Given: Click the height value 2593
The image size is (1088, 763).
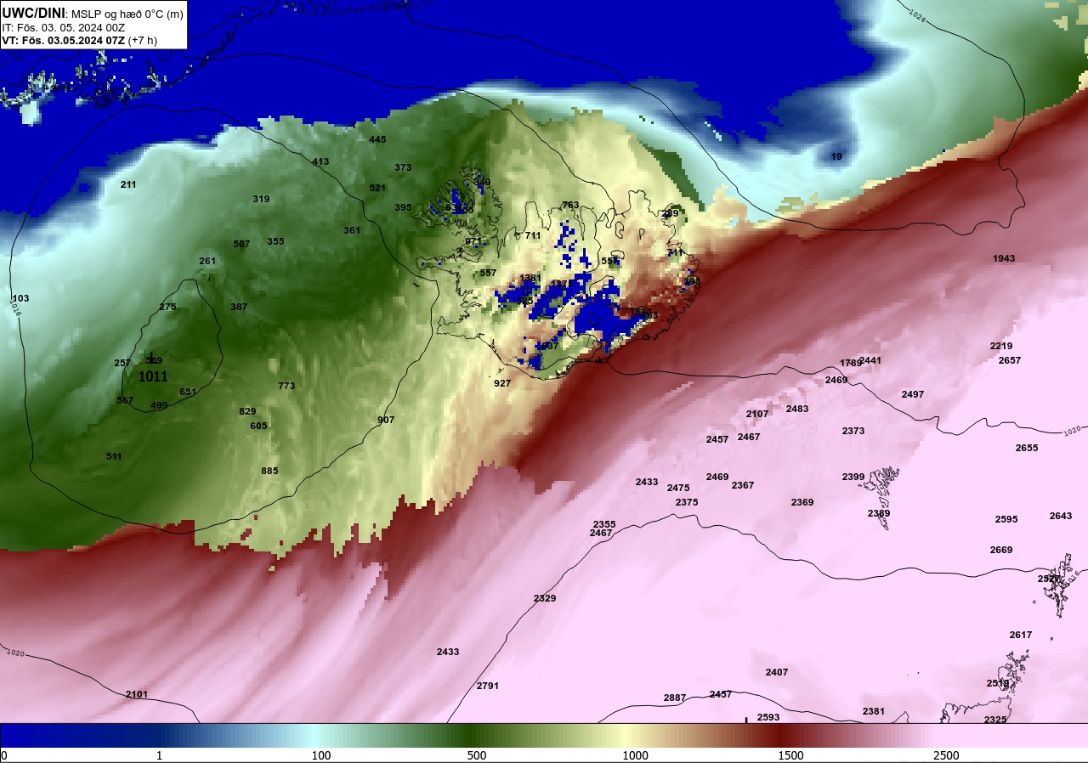Looking at the screenshot, I should [x=768, y=717].
